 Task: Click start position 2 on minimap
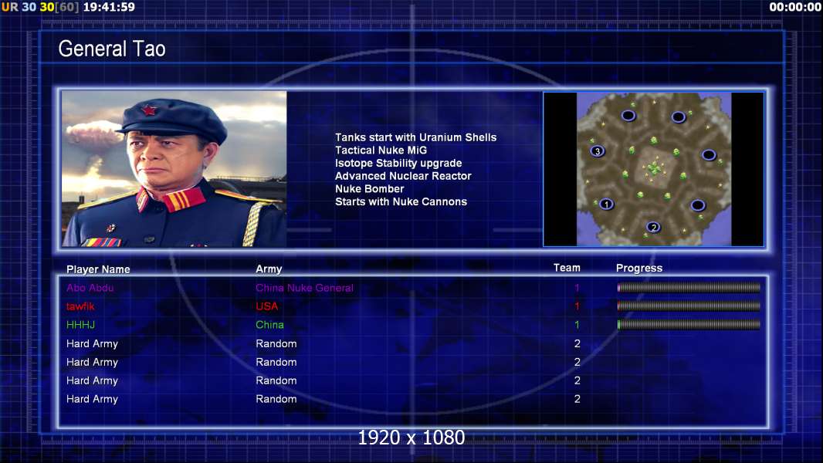tap(653, 227)
